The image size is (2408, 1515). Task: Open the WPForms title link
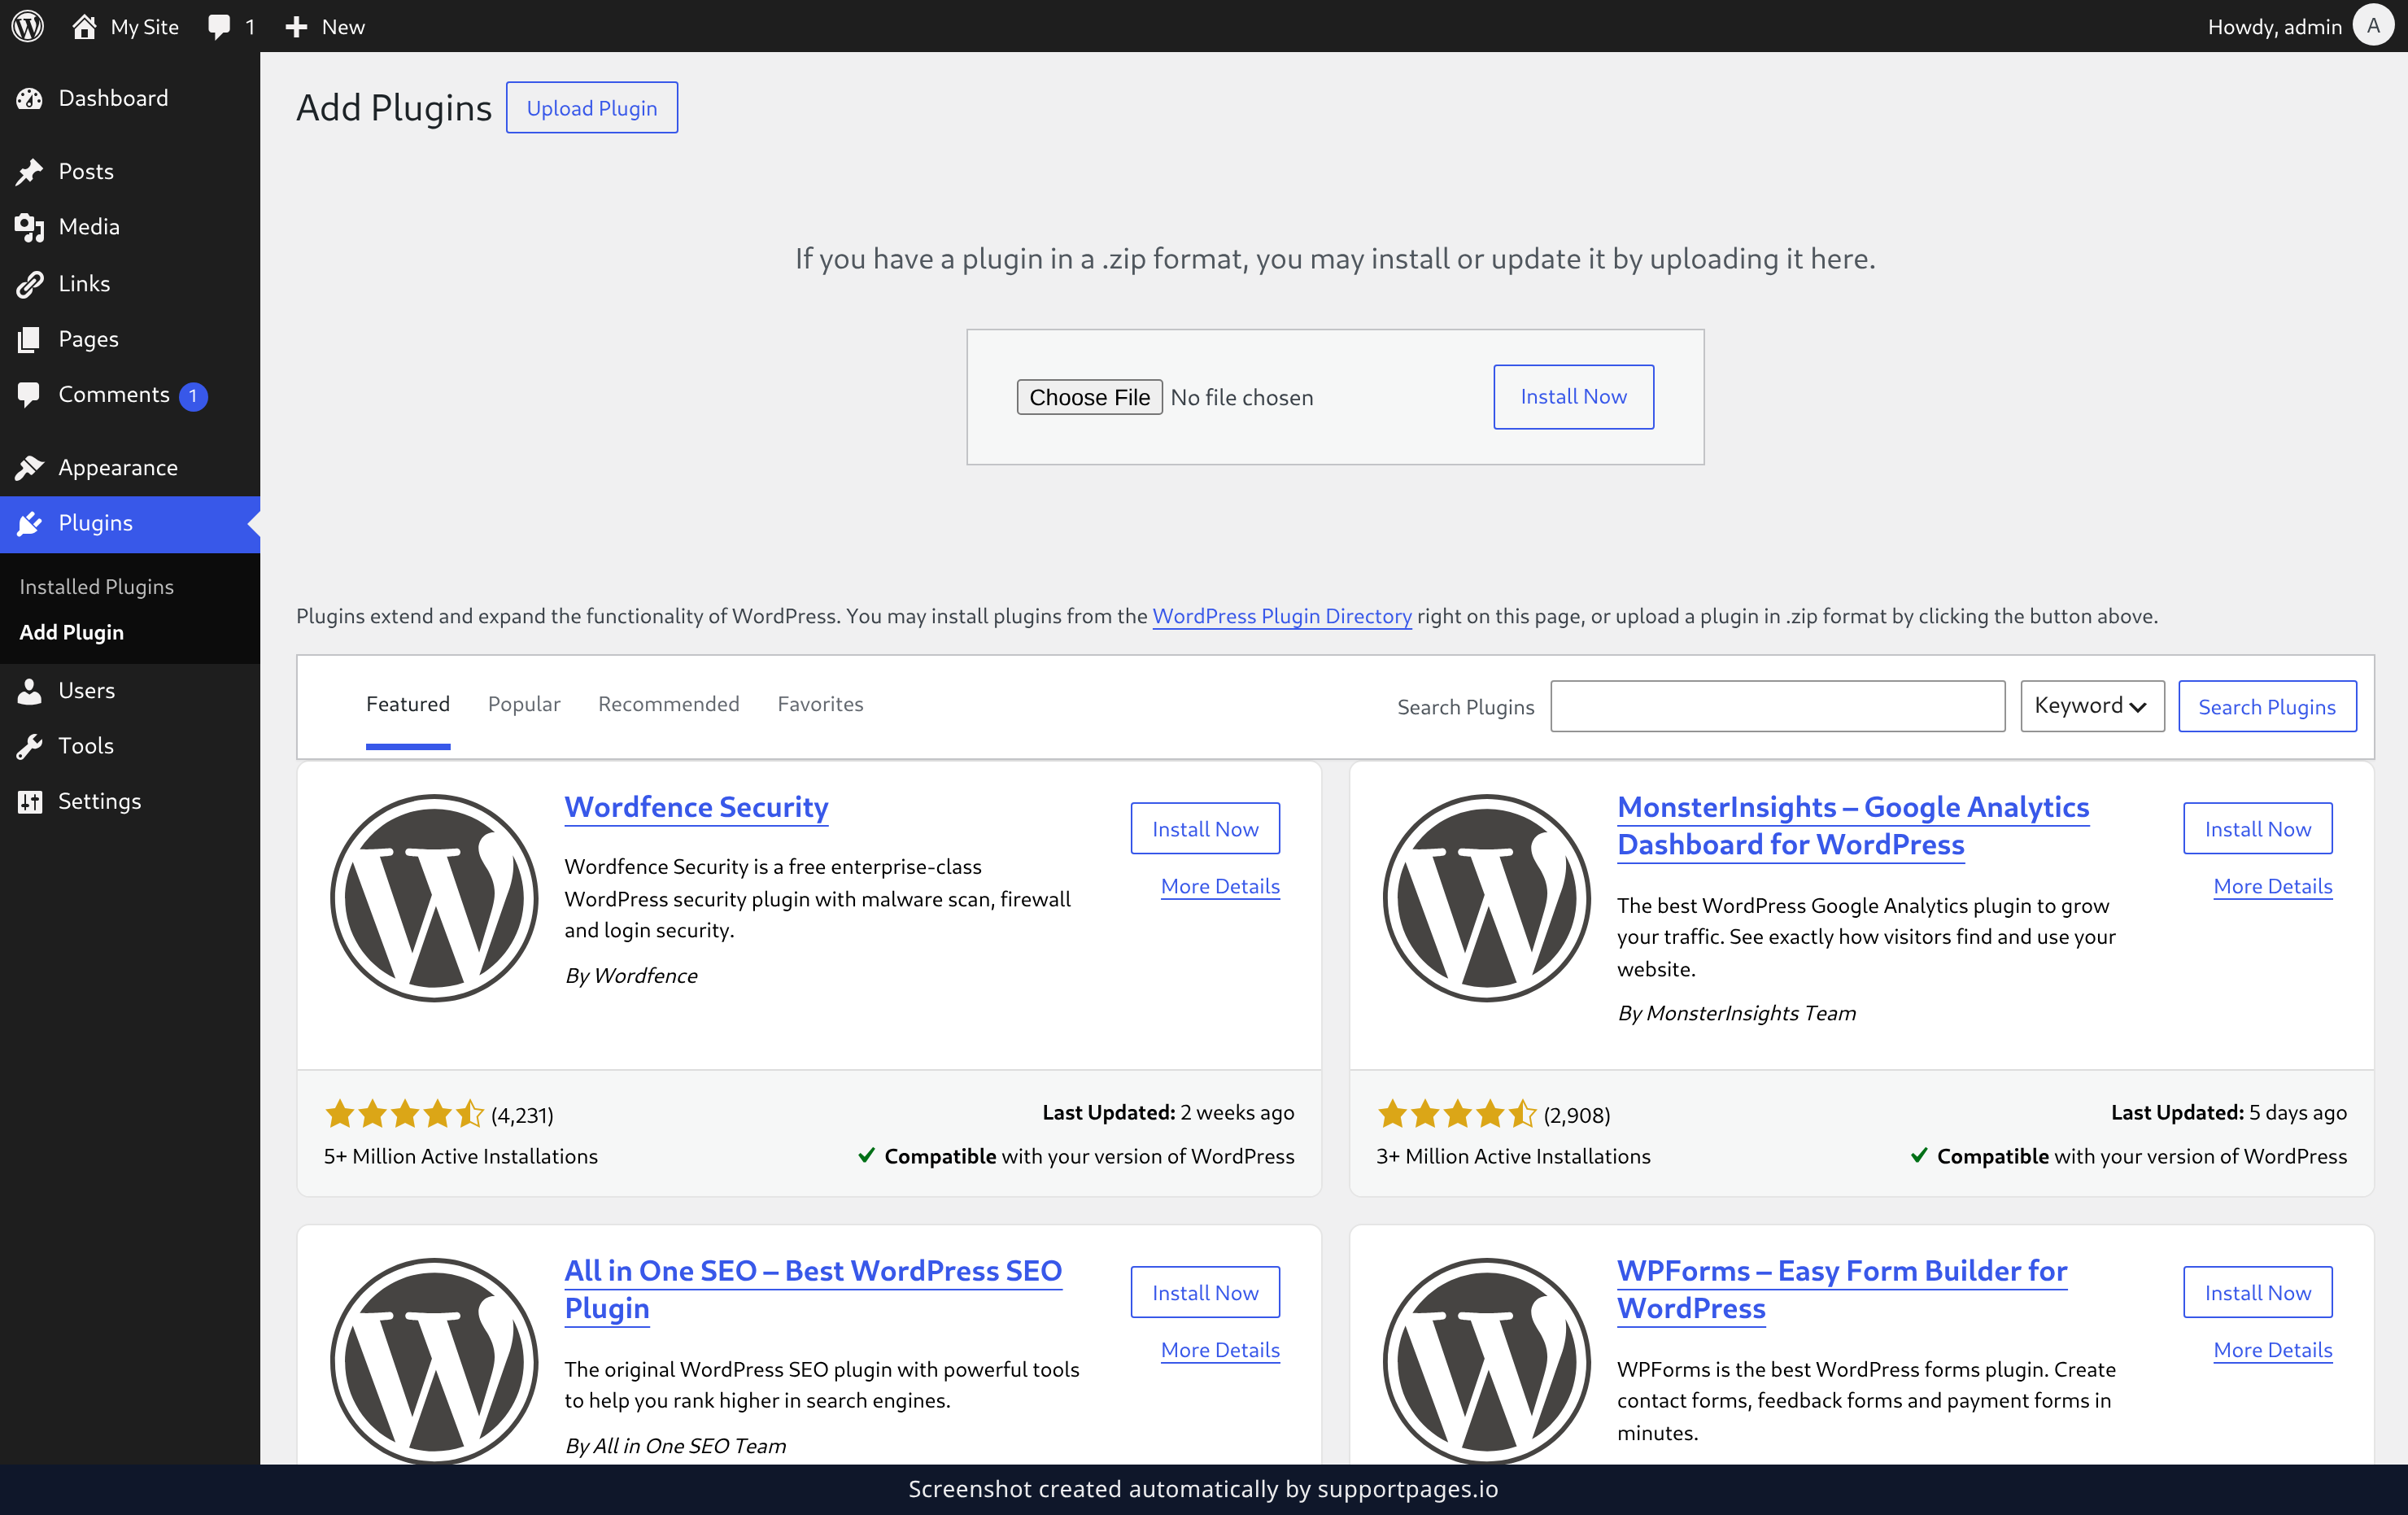tap(1842, 1290)
